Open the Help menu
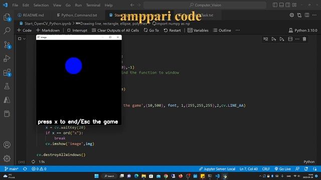The height and width of the screenshot is (180, 321). [109, 5]
